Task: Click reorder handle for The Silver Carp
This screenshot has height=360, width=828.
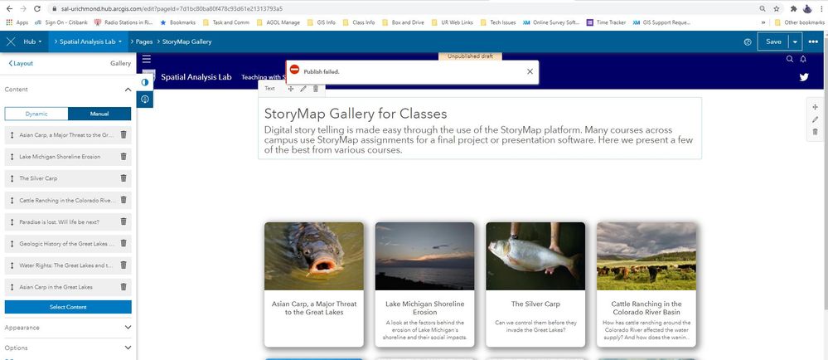Action: coord(12,178)
